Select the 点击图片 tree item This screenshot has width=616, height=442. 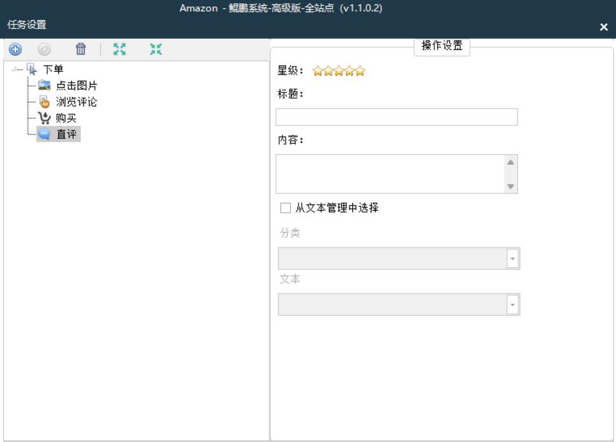(77, 86)
